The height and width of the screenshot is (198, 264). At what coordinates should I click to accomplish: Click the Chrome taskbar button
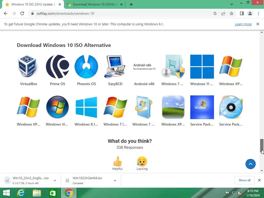click(x=69, y=193)
